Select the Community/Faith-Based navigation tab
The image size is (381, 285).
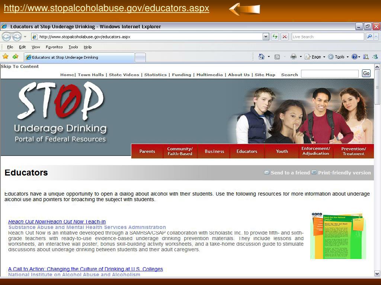(180, 151)
